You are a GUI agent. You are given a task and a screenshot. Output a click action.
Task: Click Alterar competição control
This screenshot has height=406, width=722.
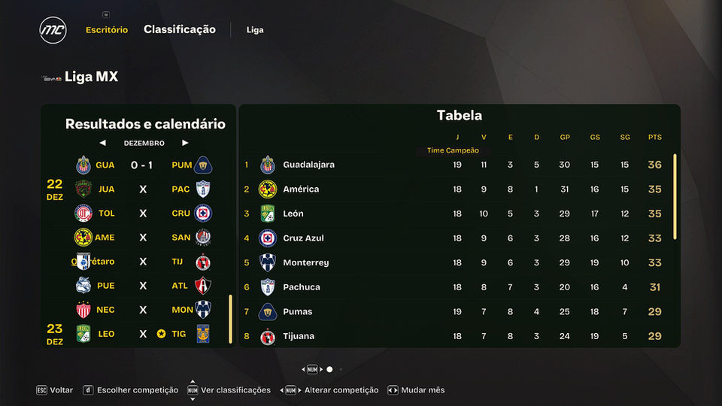pos(329,390)
